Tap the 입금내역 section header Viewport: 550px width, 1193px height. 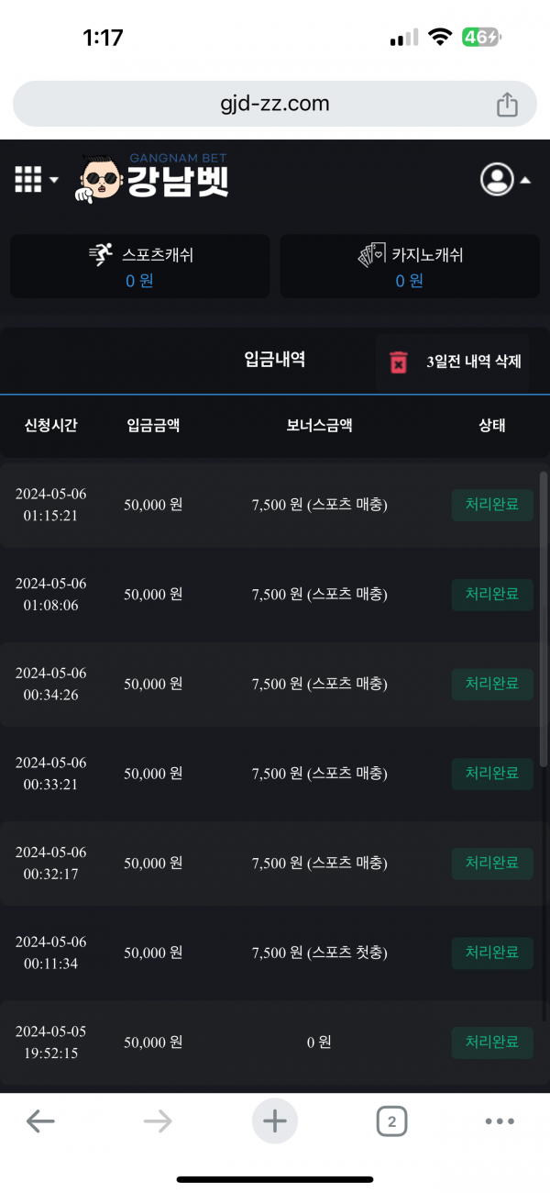coord(275,360)
